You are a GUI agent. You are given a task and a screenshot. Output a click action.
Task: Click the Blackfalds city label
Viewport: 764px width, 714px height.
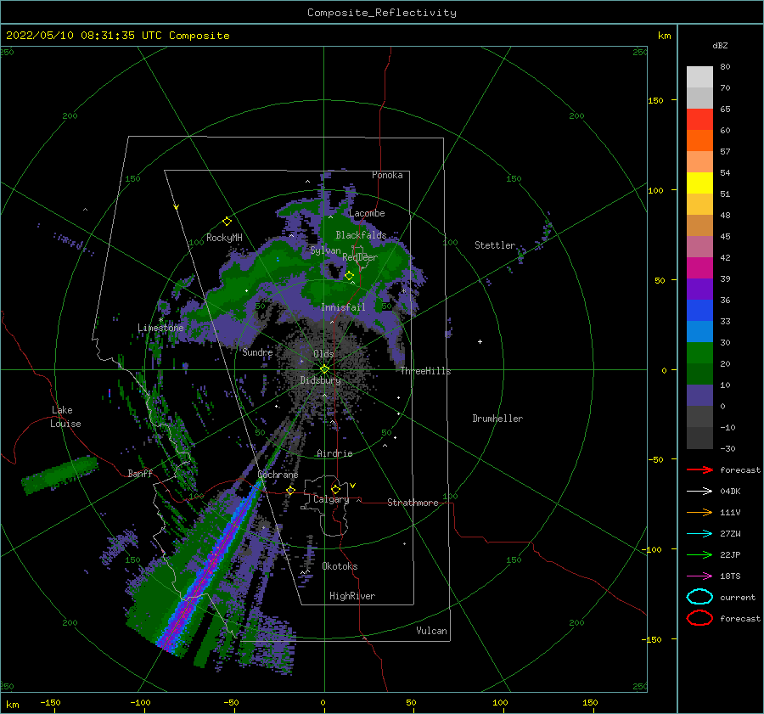point(361,235)
